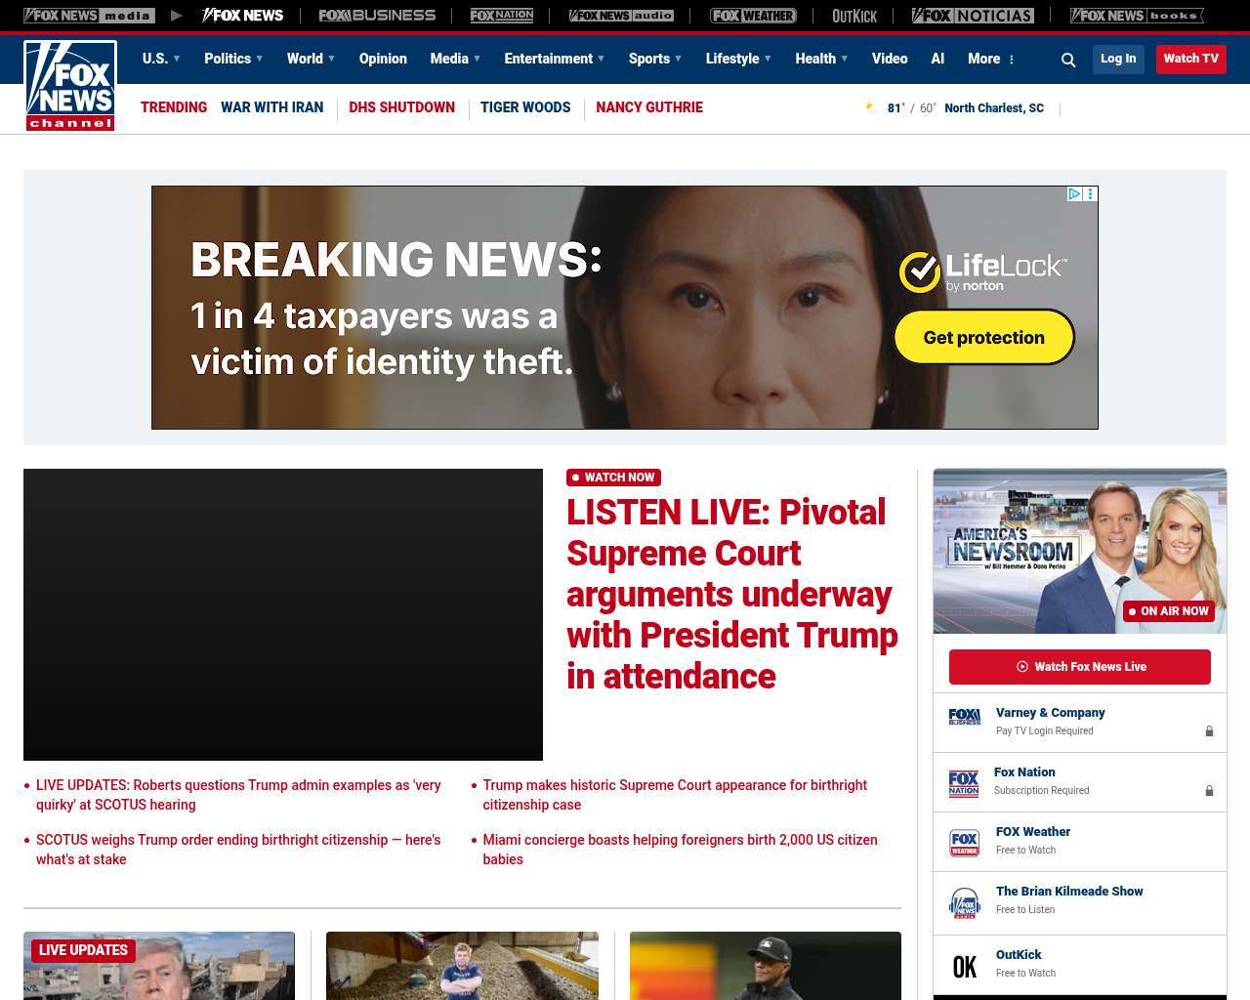The width and height of the screenshot is (1250, 1000).
Task: Open Fox News Books logo link
Action: [x=1137, y=16]
